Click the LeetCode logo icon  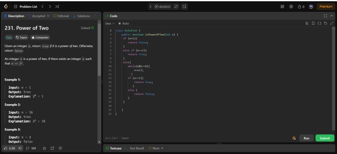tap(6, 7)
